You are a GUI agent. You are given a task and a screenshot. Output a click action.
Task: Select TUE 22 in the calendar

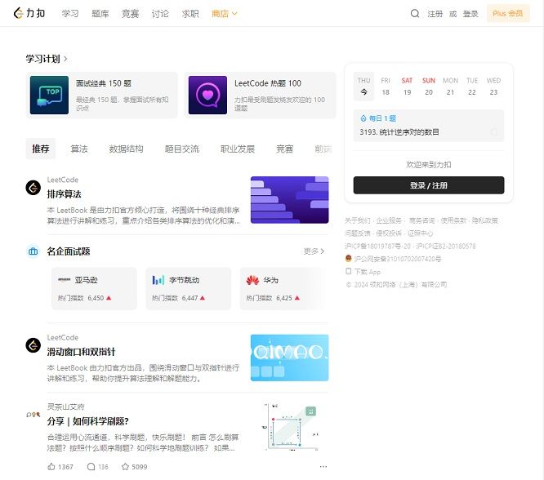point(472,87)
